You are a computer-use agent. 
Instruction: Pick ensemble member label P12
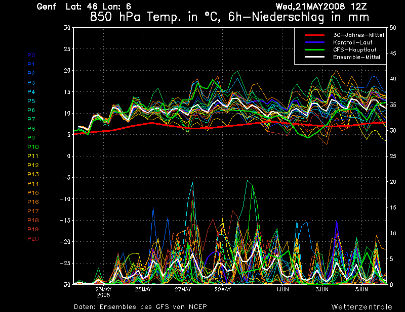tap(33, 165)
